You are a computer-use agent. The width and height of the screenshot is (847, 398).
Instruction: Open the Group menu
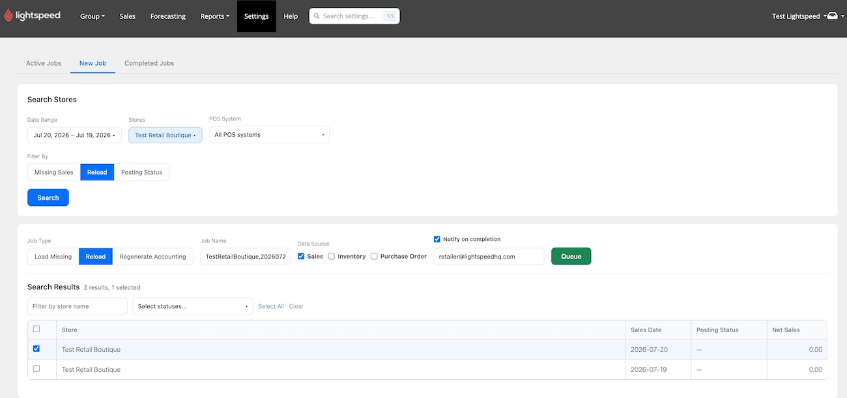(x=93, y=16)
